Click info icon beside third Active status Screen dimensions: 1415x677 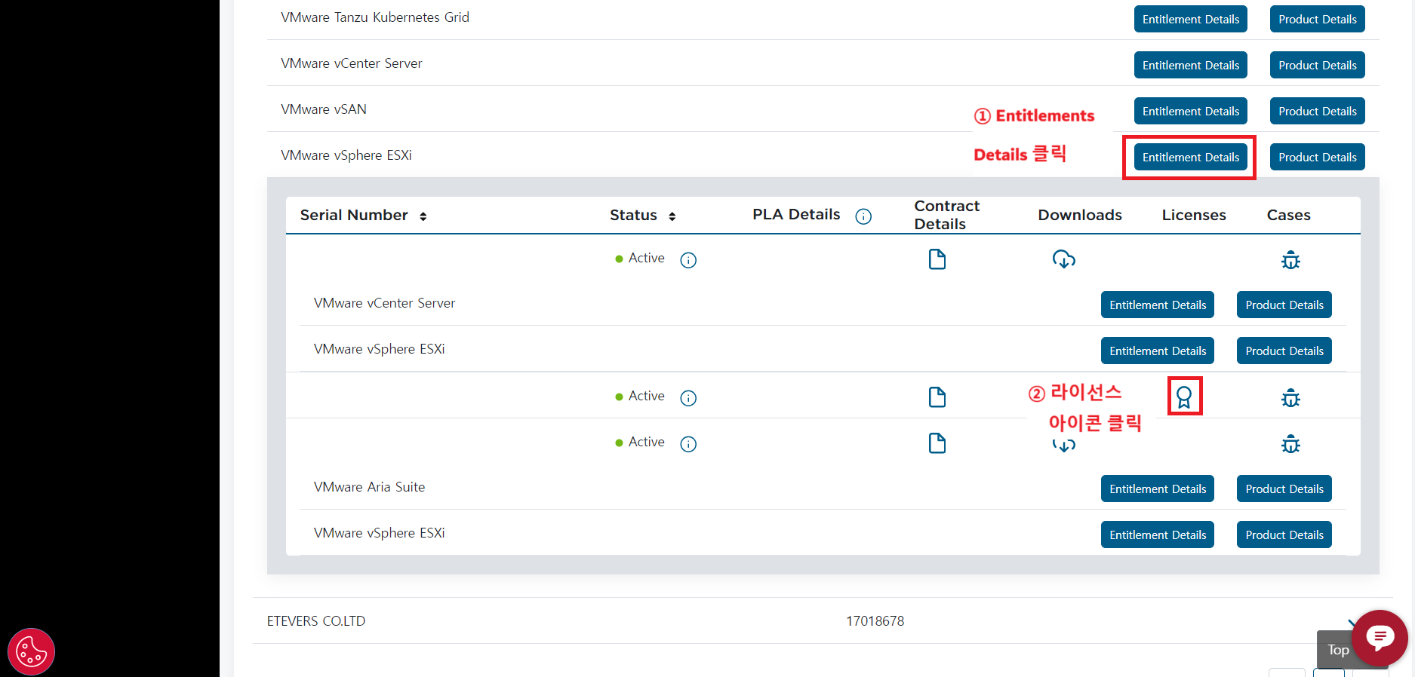(688, 444)
